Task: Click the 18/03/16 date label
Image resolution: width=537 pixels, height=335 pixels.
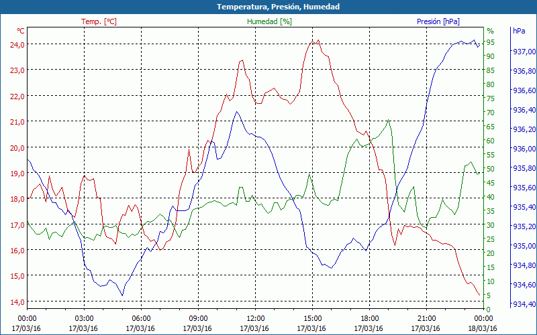Action: pyautogui.click(x=483, y=328)
